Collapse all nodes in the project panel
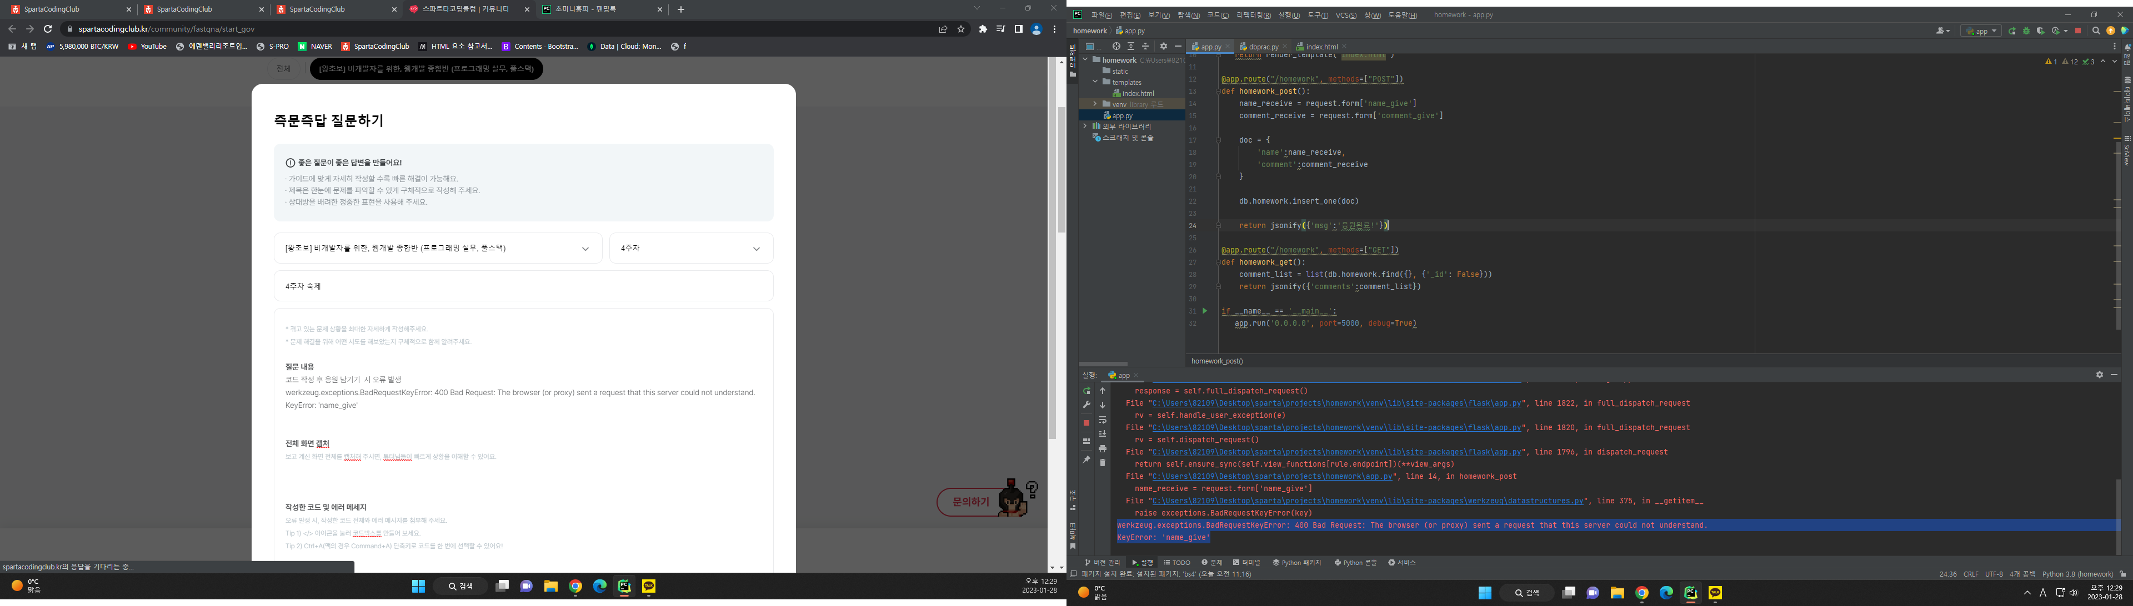The height and width of the screenshot is (606, 2133). coord(1145,46)
